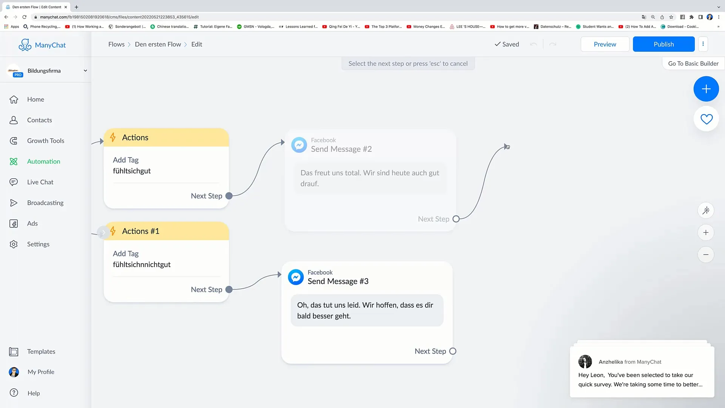
Task: Click the Send Message #3 Messenger icon
Action: click(296, 277)
